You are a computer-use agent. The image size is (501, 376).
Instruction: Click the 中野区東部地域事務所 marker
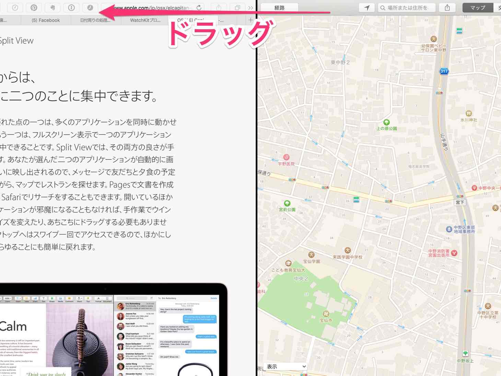[449, 229]
